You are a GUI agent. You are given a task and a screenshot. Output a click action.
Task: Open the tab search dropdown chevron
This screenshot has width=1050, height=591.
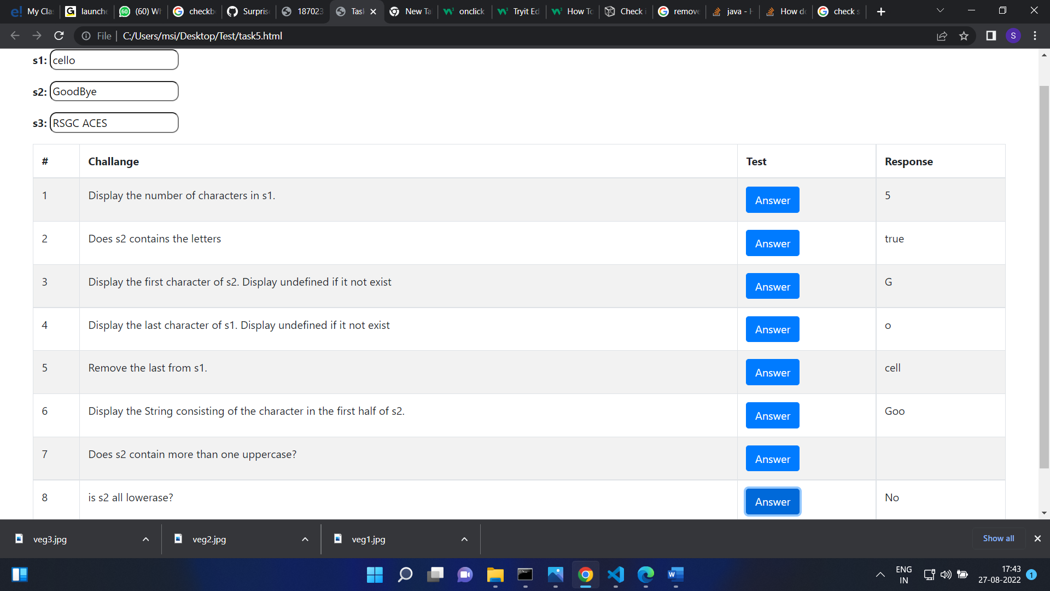tap(940, 11)
